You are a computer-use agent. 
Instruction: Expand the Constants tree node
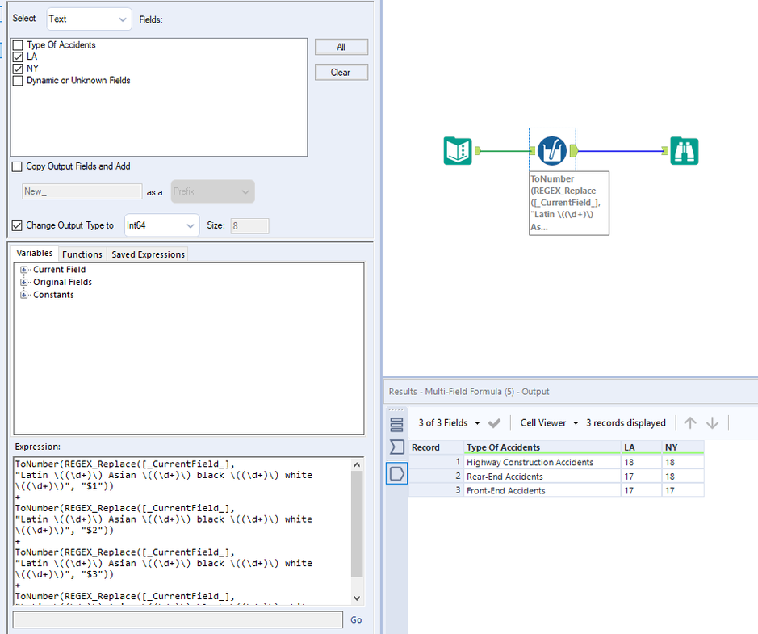23,295
